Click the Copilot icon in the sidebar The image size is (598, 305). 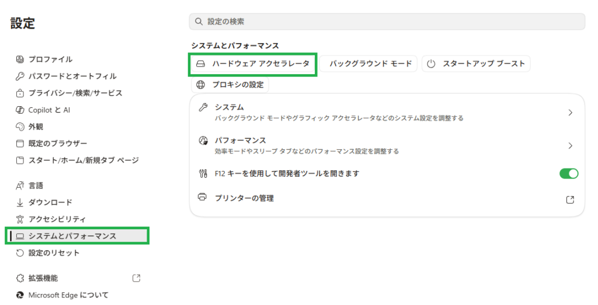pos(20,110)
